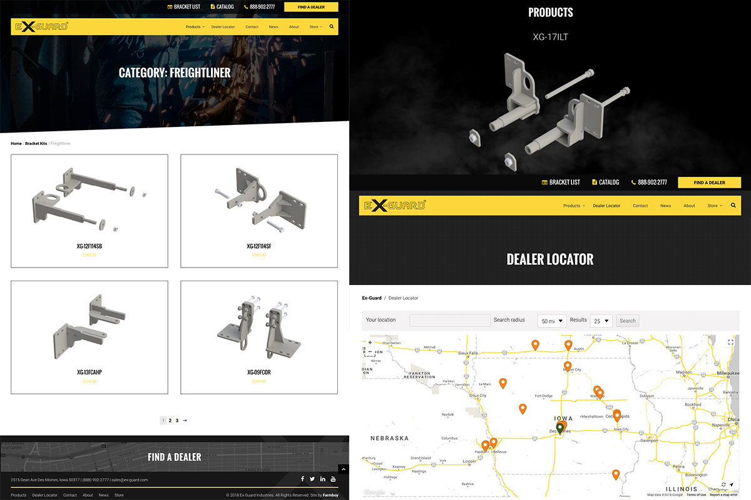
Task: Open the Farmboy link in footer
Action: [330, 495]
